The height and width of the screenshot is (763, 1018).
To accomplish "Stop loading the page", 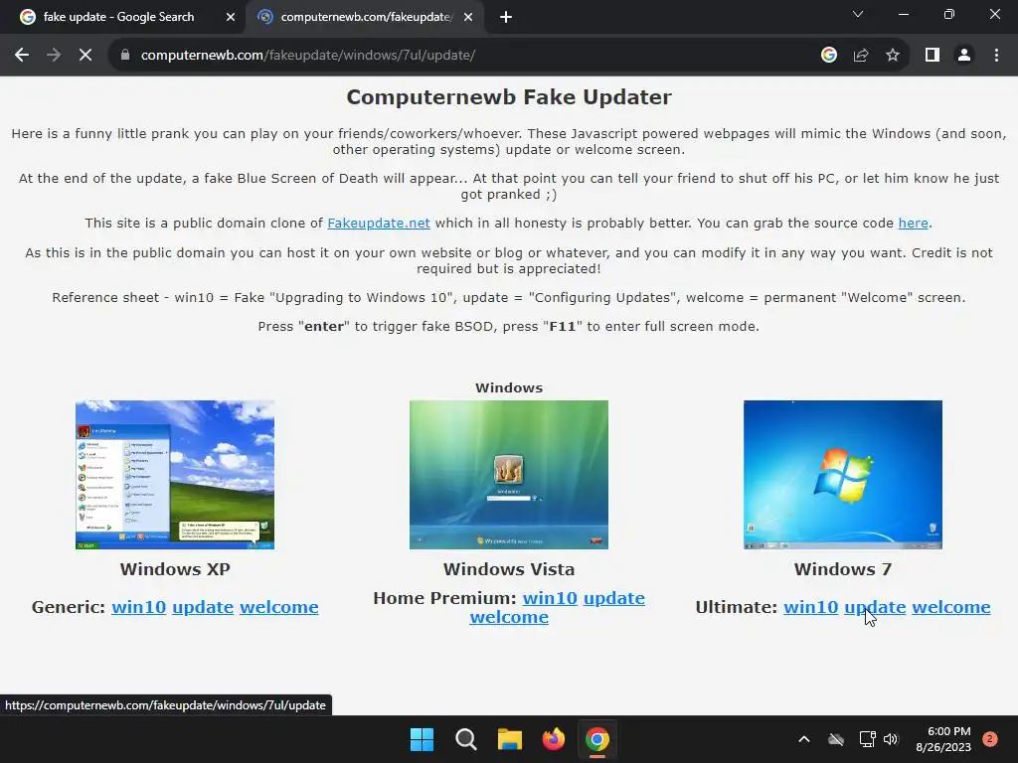I will (x=85, y=56).
